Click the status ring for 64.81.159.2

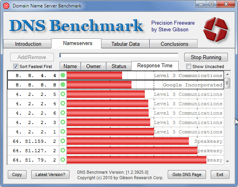tap(63, 141)
